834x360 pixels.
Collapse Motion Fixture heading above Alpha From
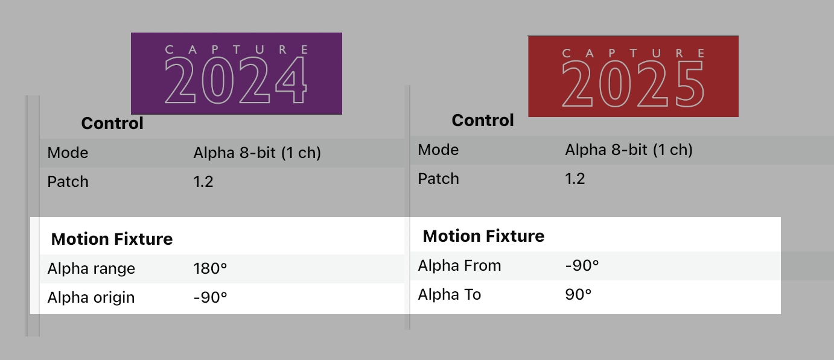(484, 236)
